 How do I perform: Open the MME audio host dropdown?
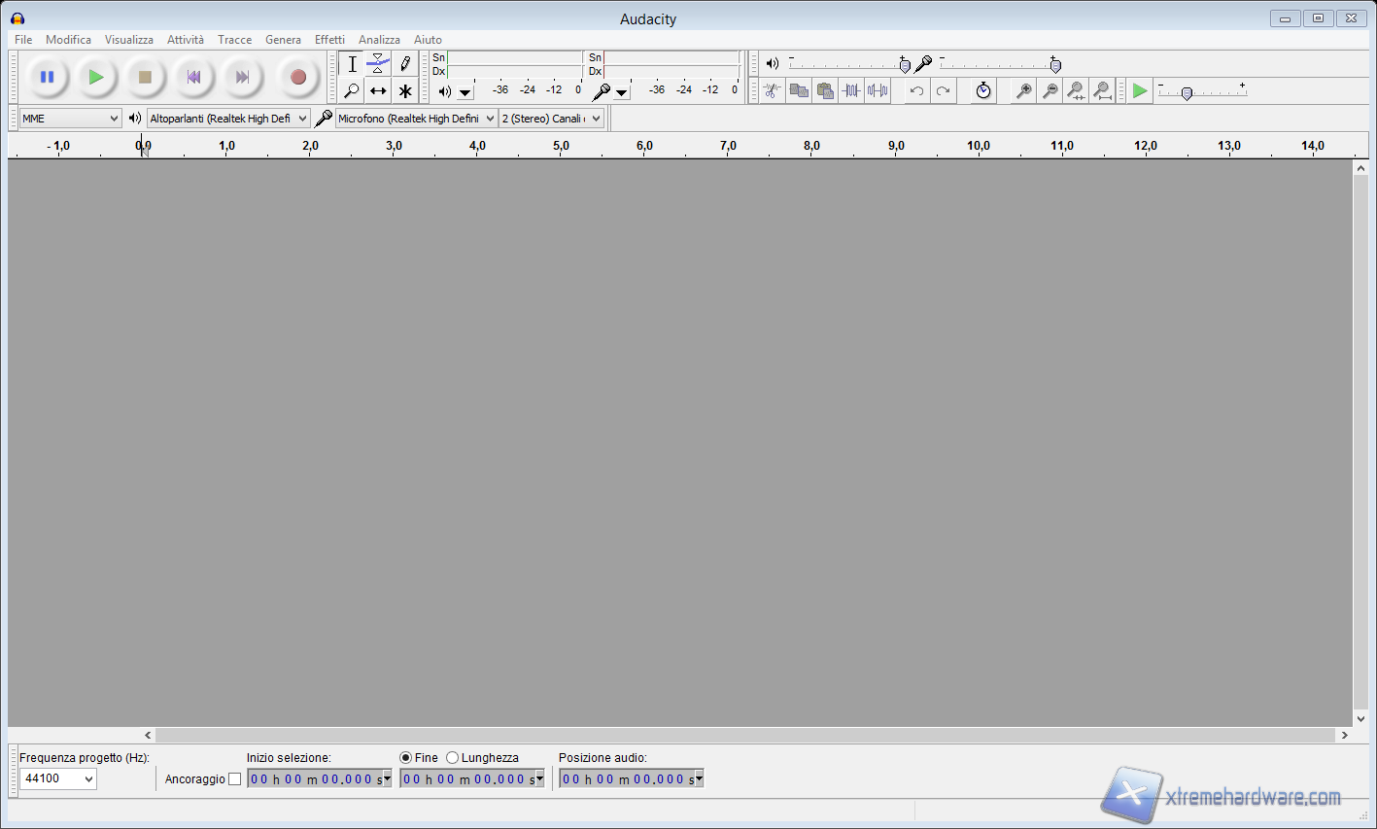pos(70,119)
